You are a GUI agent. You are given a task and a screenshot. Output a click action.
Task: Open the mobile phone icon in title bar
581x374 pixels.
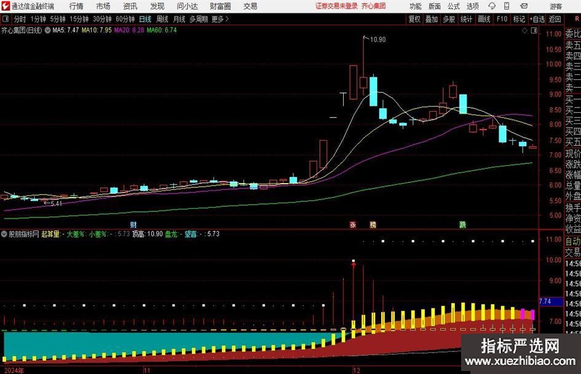pyautogui.click(x=507, y=6)
